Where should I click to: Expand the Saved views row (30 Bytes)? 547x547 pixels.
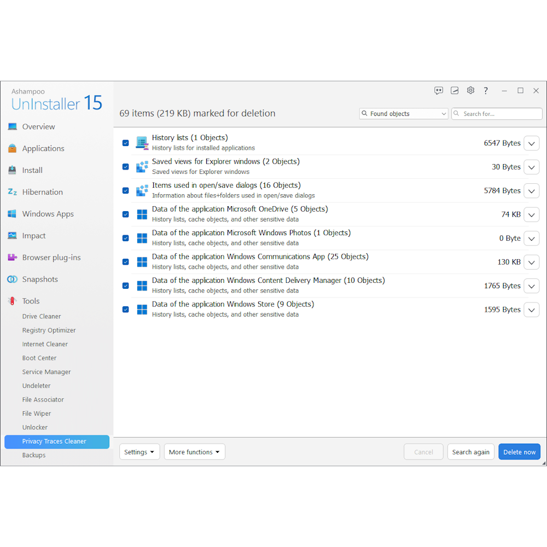[531, 167]
